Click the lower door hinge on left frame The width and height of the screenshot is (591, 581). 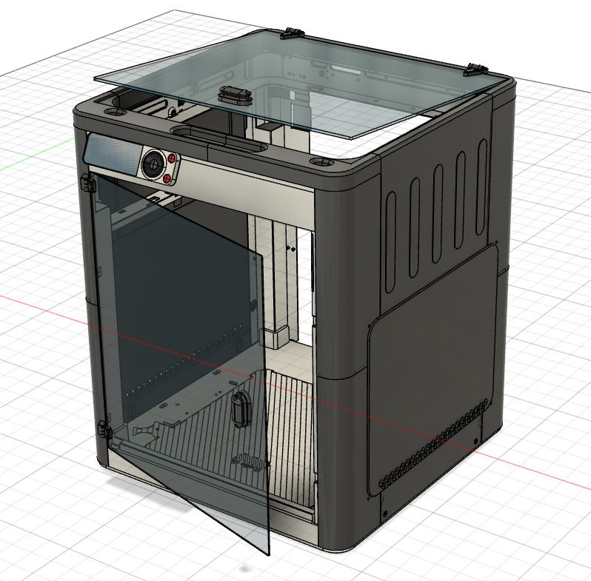104,429
